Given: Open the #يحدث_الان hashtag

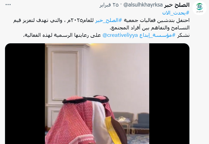Looking at the screenshot, I should pyautogui.click(x=176, y=13).
